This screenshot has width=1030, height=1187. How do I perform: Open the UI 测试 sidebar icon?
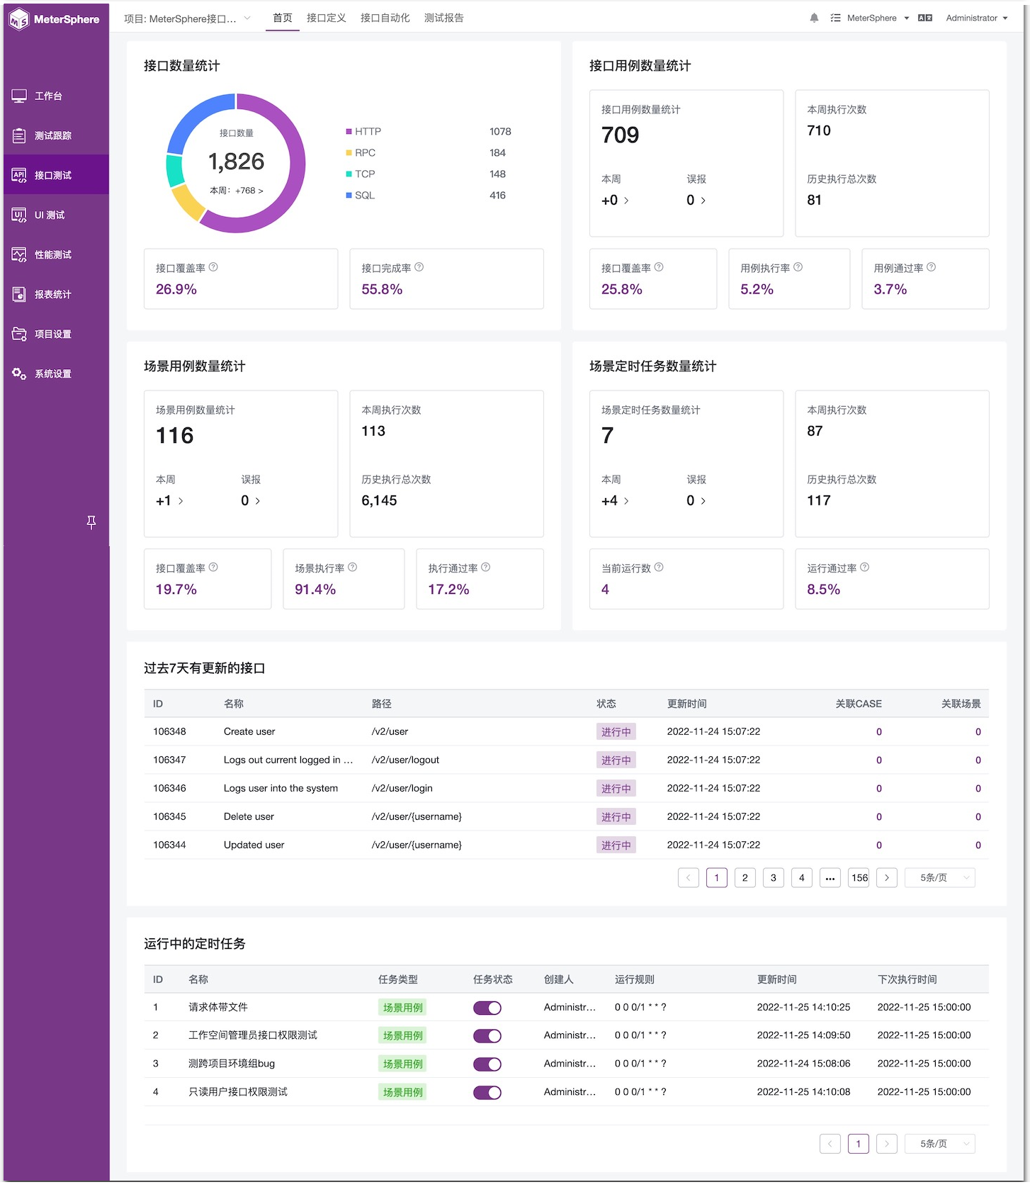(19, 215)
